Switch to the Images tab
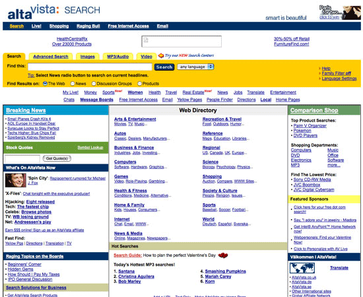 tap(88, 57)
